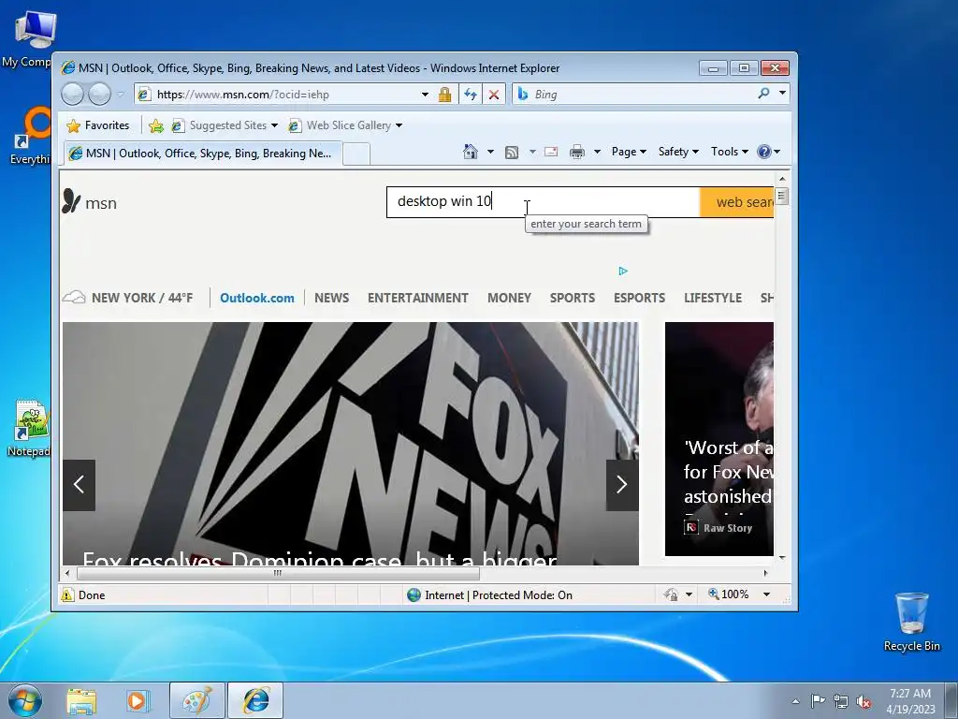Expand the zoom level dropdown arrow
Image resolution: width=958 pixels, height=719 pixels.
766,594
